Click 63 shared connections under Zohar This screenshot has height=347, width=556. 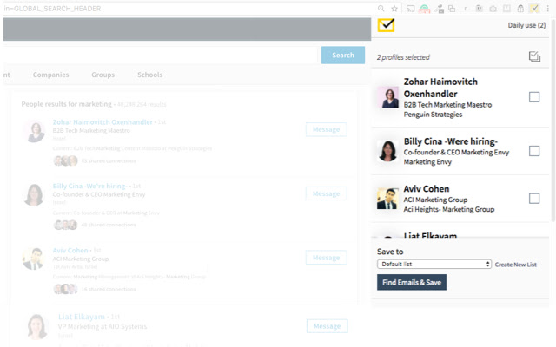109,160
